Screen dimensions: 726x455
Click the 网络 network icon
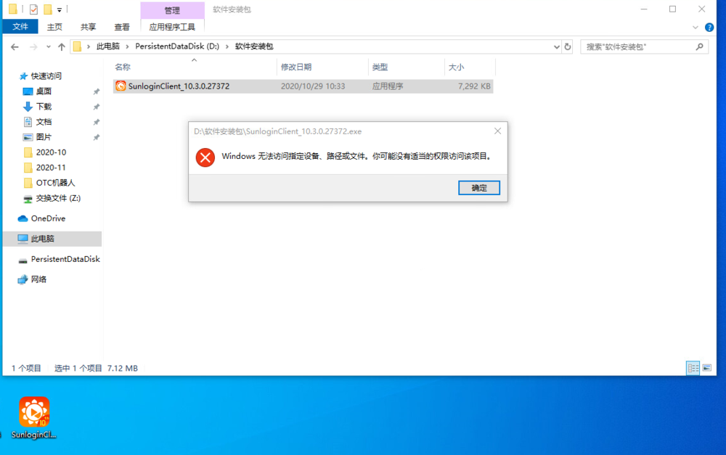(23, 279)
